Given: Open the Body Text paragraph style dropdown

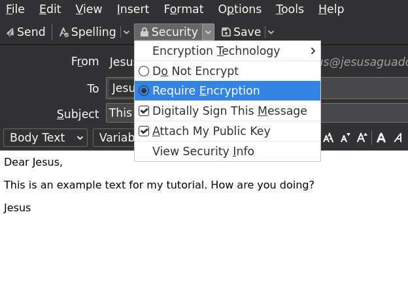Looking at the screenshot, I should coord(45,138).
